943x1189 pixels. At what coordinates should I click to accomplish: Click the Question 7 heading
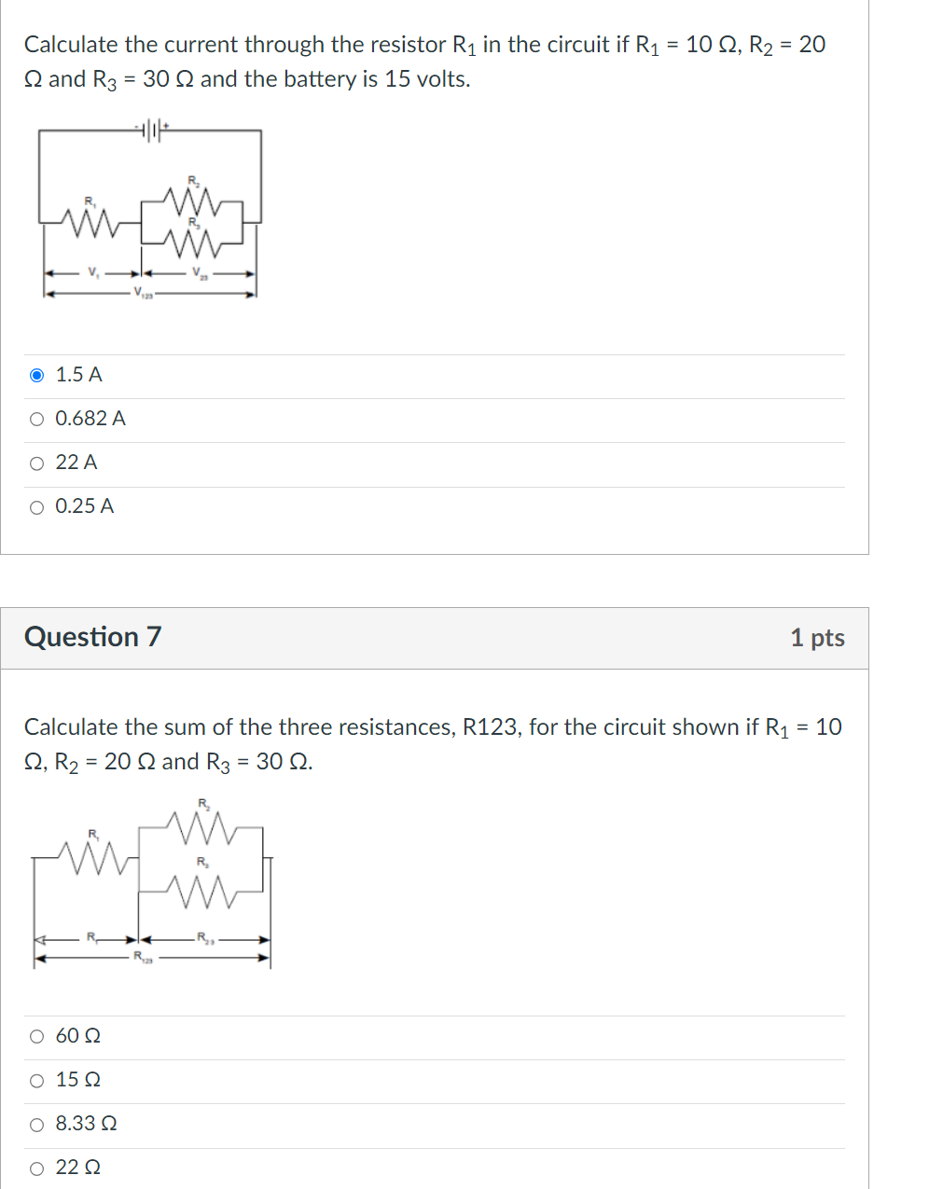click(92, 637)
